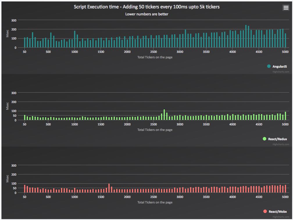The width and height of the screenshot is (293, 220).
Task: Click the first AngularJS bar at 50 tickers
Action: (x=25, y=43)
